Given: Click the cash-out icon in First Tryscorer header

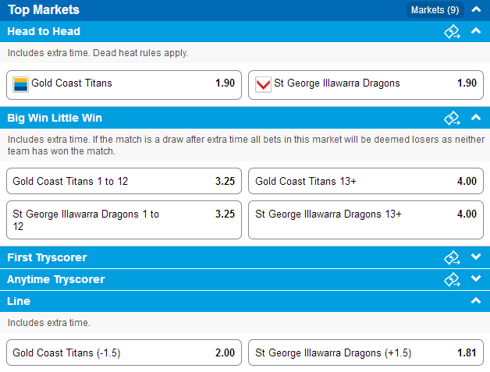Looking at the screenshot, I should coord(452,257).
